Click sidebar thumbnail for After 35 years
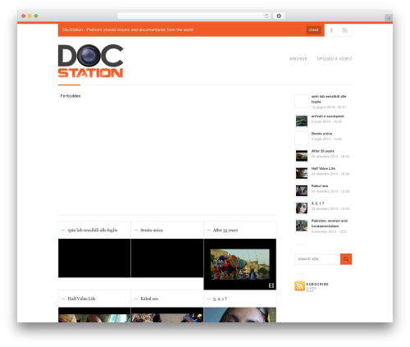Screen dimensions: 410x347 (x=302, y=156)
